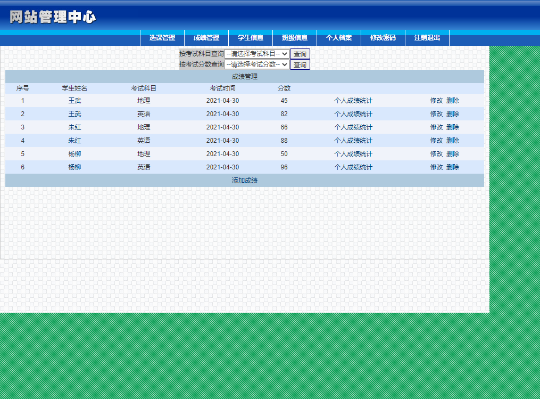Click 删除 in row 1 (score 45)
The width and height of the screenshot is (540, 399).
453,101
